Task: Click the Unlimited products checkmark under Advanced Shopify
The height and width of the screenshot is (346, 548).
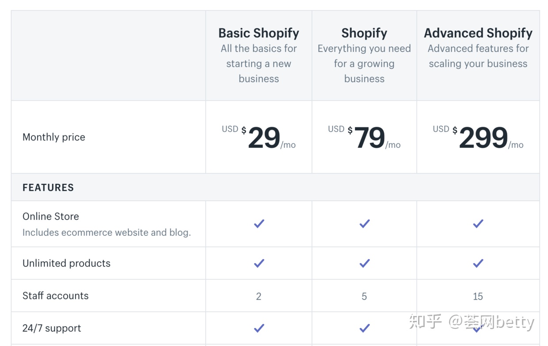Action: tap(478, 263)
